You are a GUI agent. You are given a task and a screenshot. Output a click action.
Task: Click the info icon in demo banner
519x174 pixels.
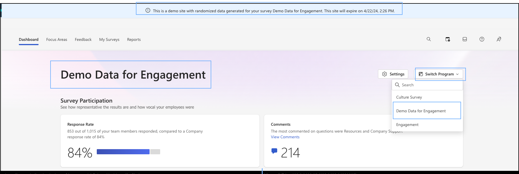tap(148, 11)
